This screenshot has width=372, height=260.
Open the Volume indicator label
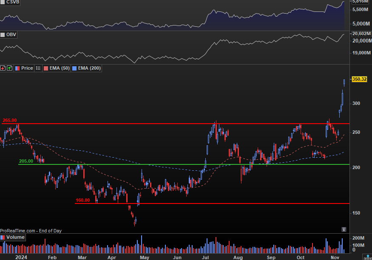pyautogui.click(x=13, y=237)
